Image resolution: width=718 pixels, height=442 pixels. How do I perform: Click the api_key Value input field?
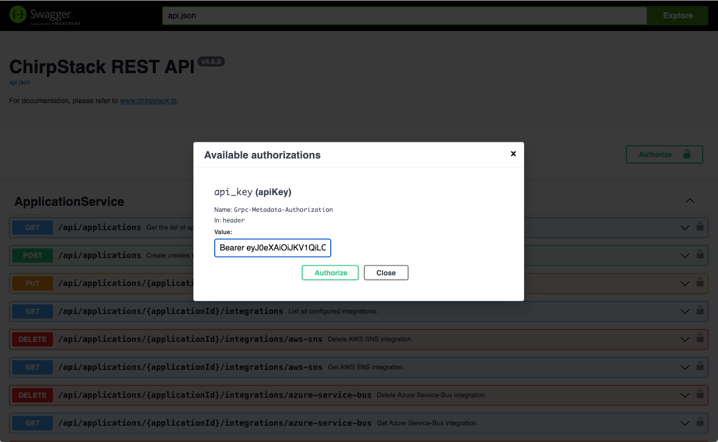pos(273,248)
